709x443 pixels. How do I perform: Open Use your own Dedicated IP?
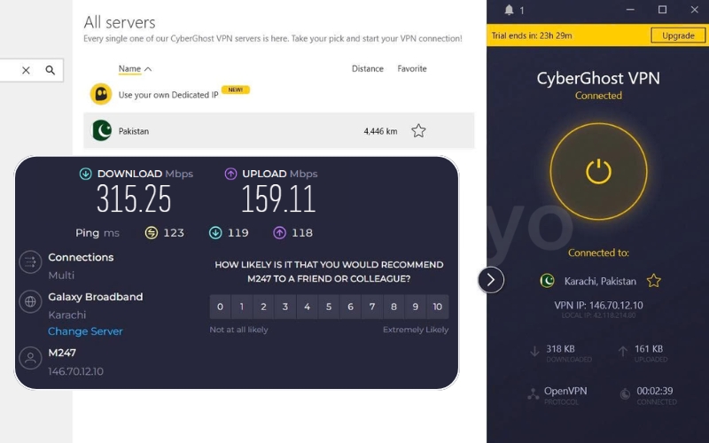[x=168, y=95]
